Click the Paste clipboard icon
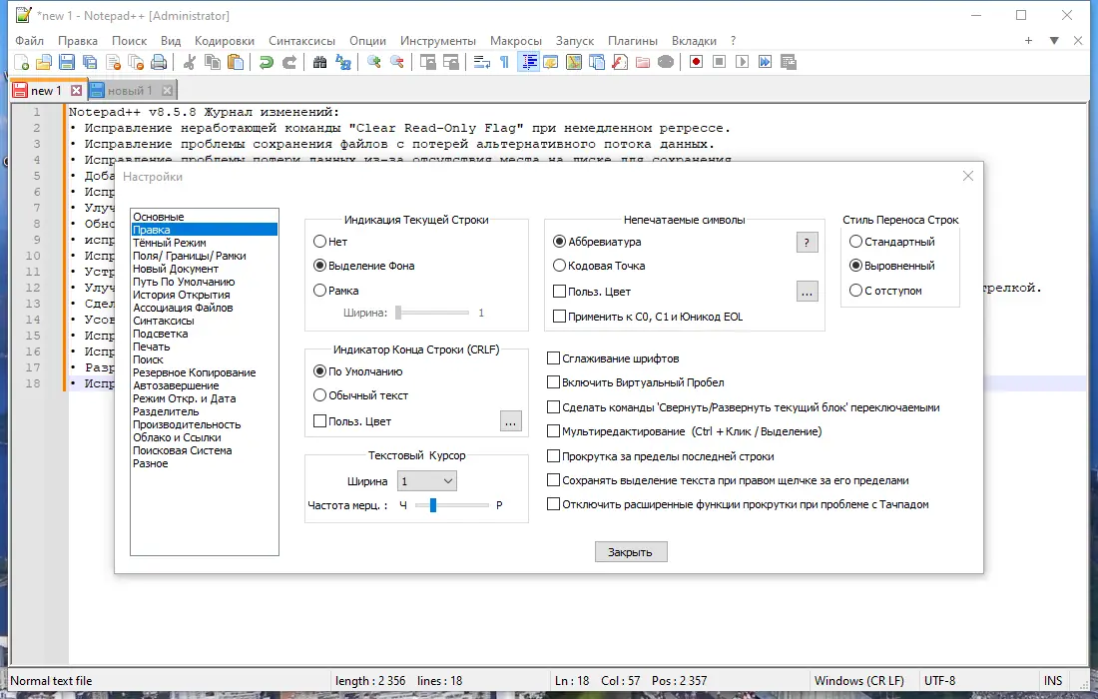This screenshot has height=699, width=1098. [x=236, y=62]
